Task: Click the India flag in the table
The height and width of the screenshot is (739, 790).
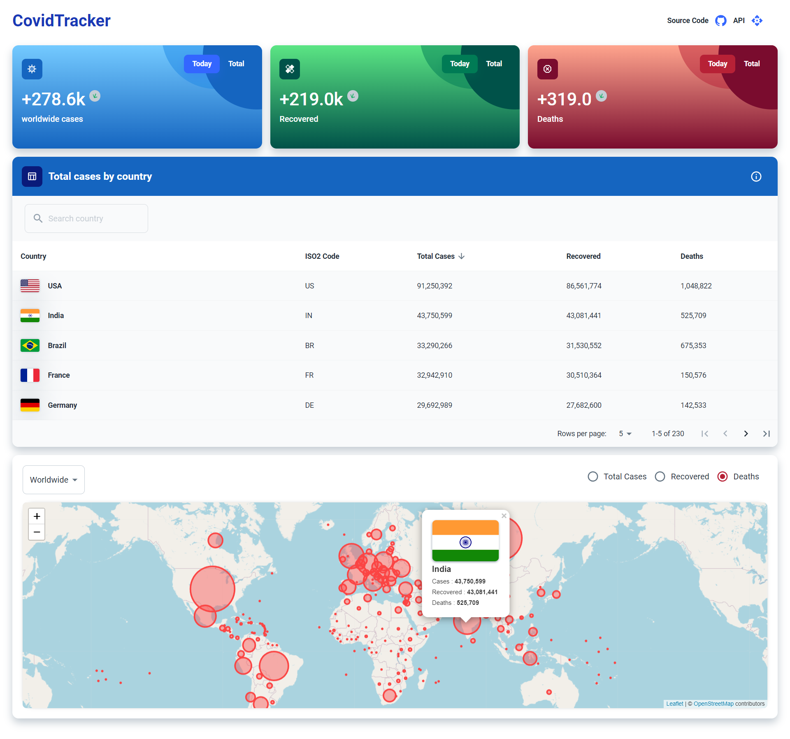Action: pos(30,316)
